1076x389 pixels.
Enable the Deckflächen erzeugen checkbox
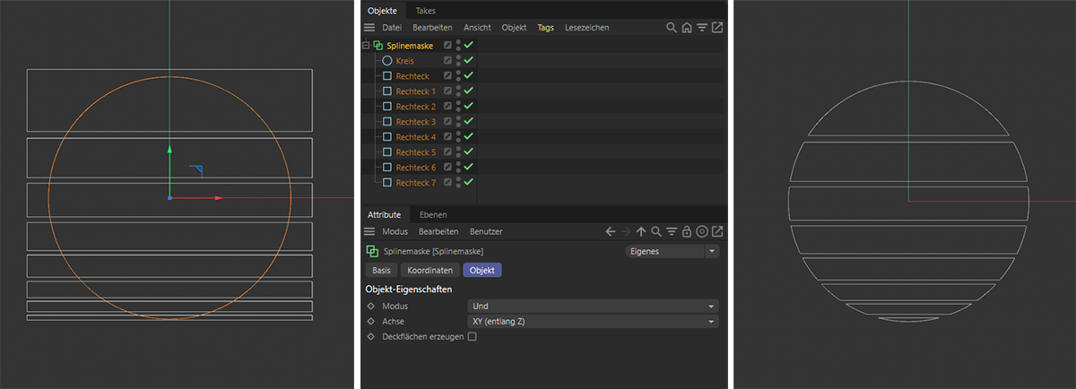473,337
